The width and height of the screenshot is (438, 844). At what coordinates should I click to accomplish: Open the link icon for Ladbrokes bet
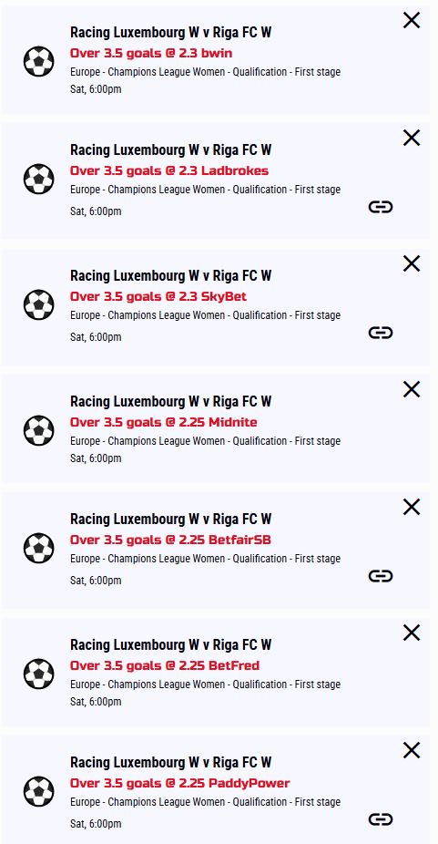(381, 207)
